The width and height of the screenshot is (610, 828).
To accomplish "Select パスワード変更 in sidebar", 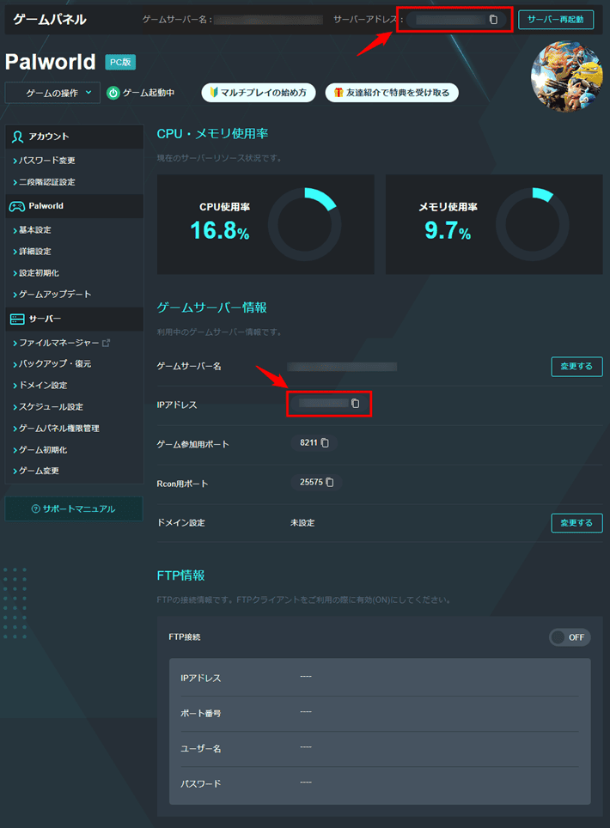I will (47, 161).
